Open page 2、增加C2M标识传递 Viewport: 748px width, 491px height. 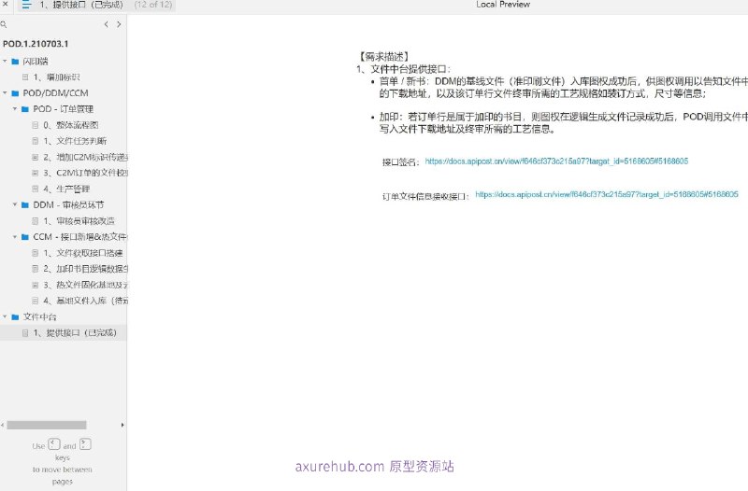pos(85,157)
